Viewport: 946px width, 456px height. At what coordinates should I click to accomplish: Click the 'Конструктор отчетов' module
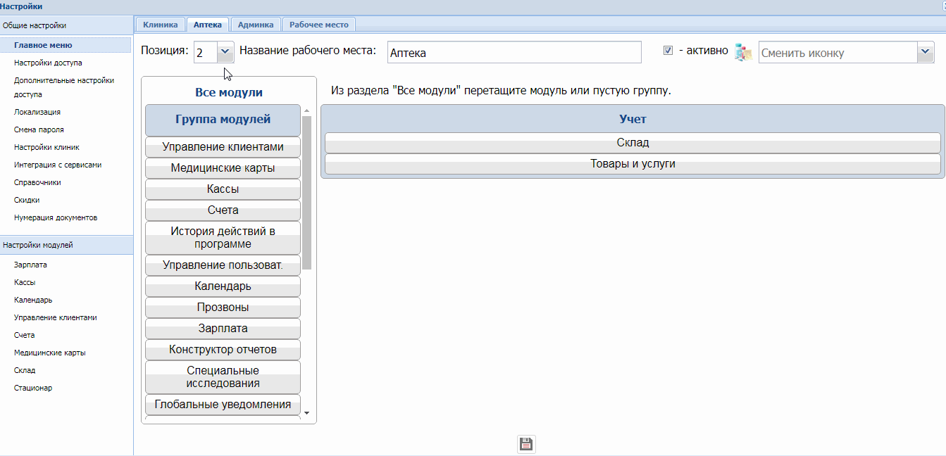click(223, 350)
